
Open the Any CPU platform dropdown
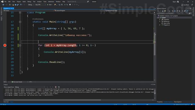coord(41,5)
